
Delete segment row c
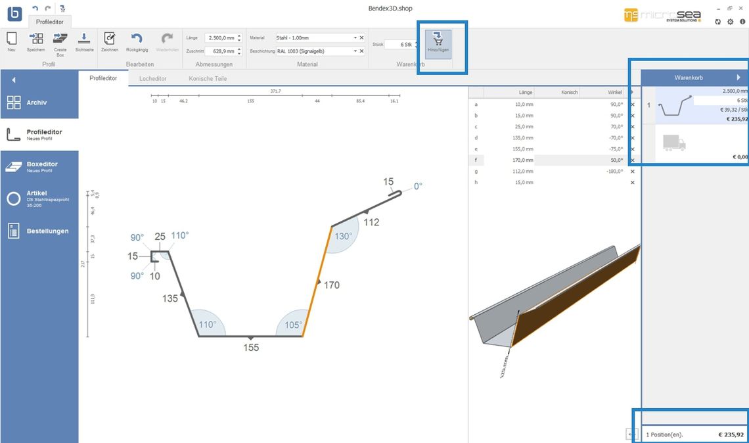(633, 127)
